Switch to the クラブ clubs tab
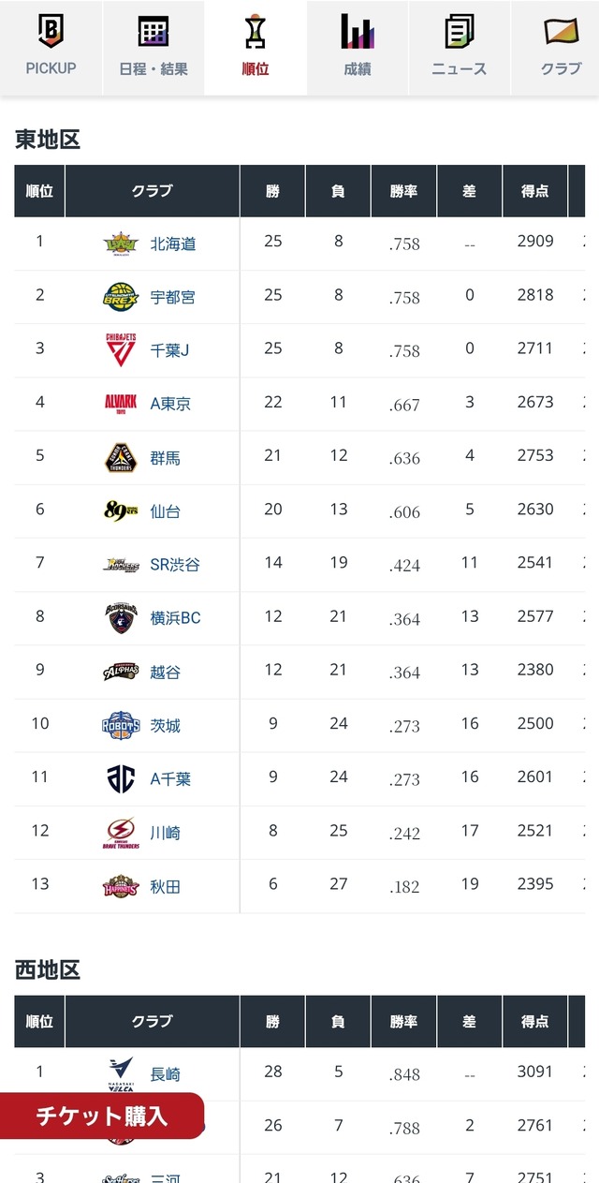The image size is (599, 1183). pos(561,47)
